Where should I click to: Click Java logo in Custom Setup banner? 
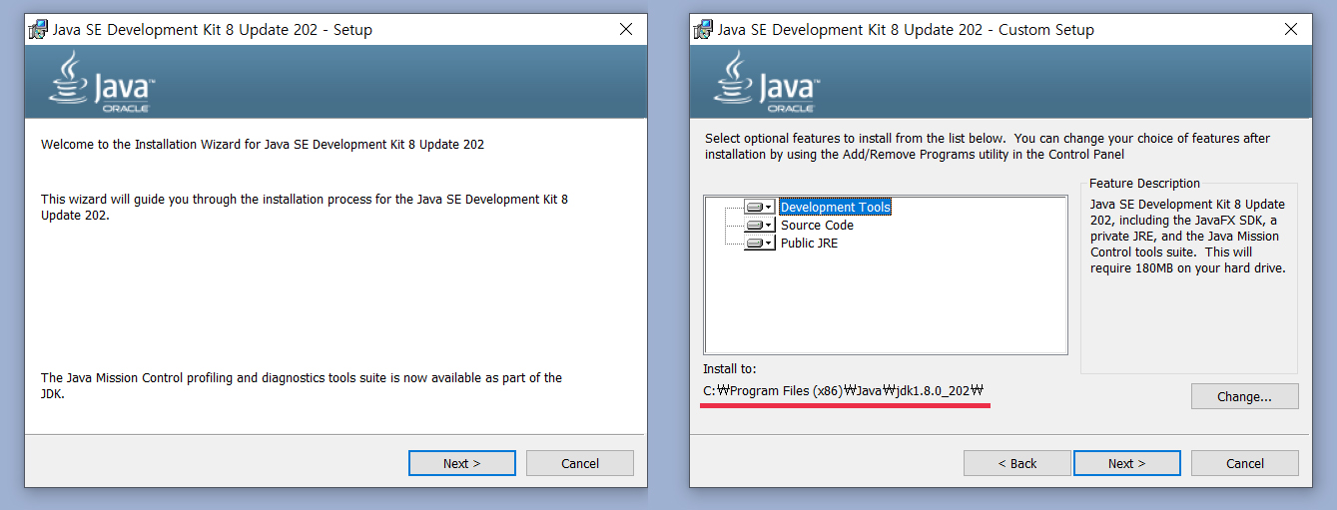click(x=766, y=82)
